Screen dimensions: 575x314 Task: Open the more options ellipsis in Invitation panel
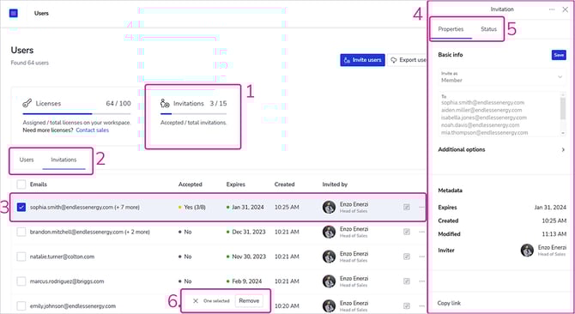[x=552, y=9]
